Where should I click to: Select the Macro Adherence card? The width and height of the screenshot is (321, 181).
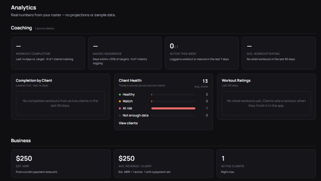125,53
